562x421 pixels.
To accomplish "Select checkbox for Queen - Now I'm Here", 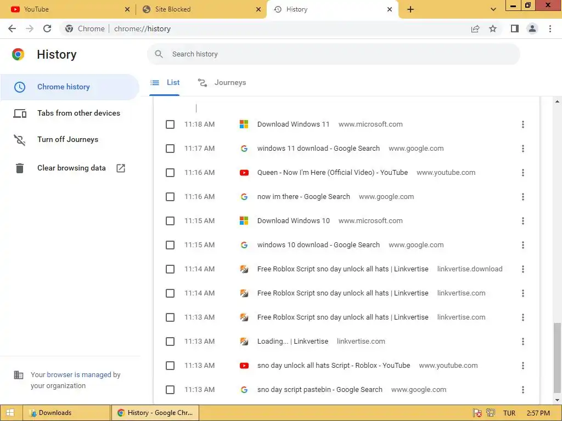I will click(170, 173).
